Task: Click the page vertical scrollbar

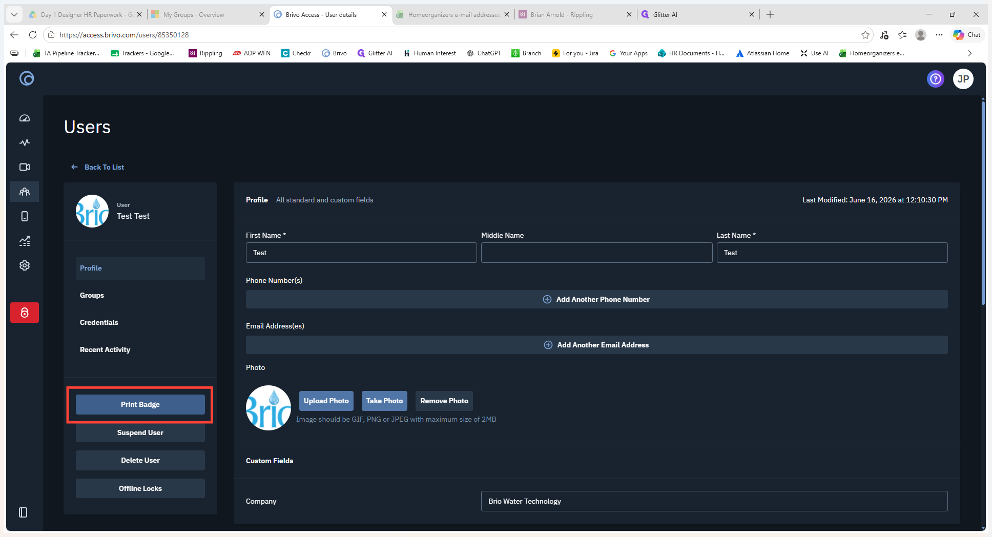Action: pos(983,202)
